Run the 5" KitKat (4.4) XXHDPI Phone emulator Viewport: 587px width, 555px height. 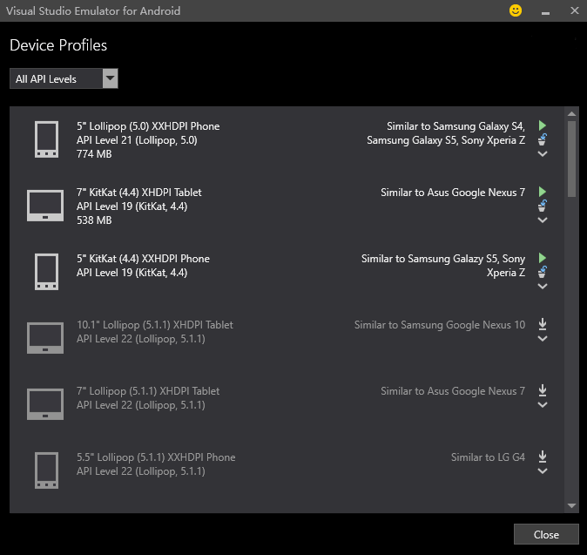point(542,258)
